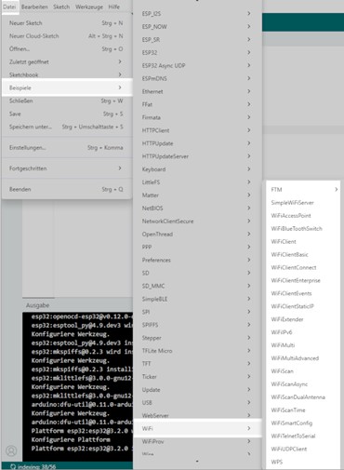Open the SimpleWiFiServer example
The width and height of the screenshot is (344, 470).
click(x=303, y=203)
